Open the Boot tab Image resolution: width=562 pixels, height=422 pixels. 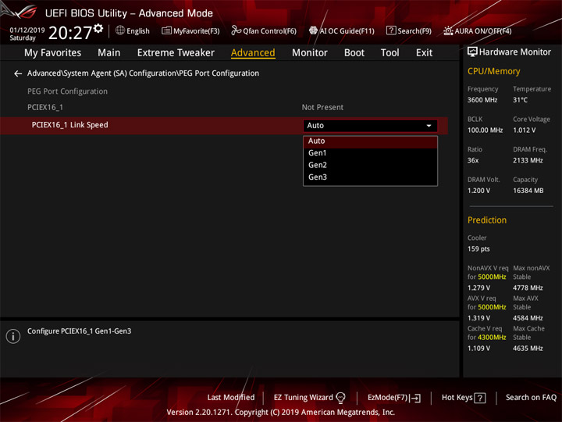[x=354, y=53]
